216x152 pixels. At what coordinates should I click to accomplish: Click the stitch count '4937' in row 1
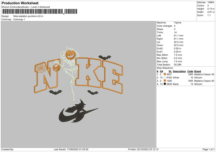(169, 74)
